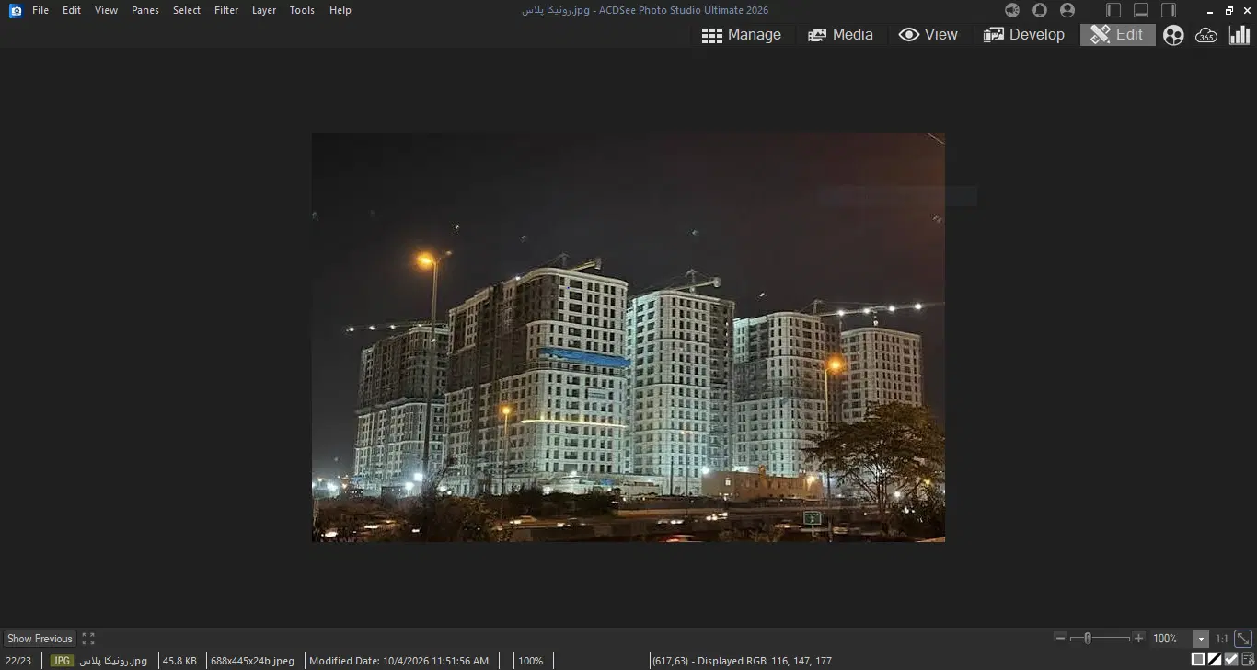Open the Layer menu
Screen dimensions: 1257x670
264,10
